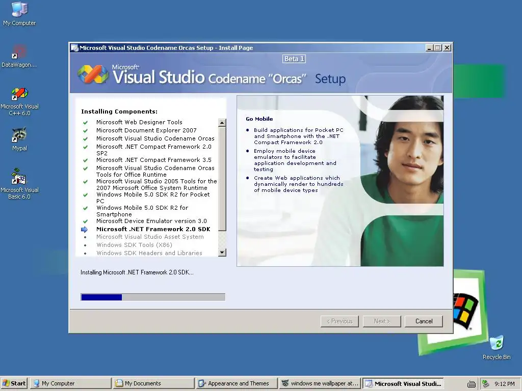Click the Cancel button

(x=424, y=321)
